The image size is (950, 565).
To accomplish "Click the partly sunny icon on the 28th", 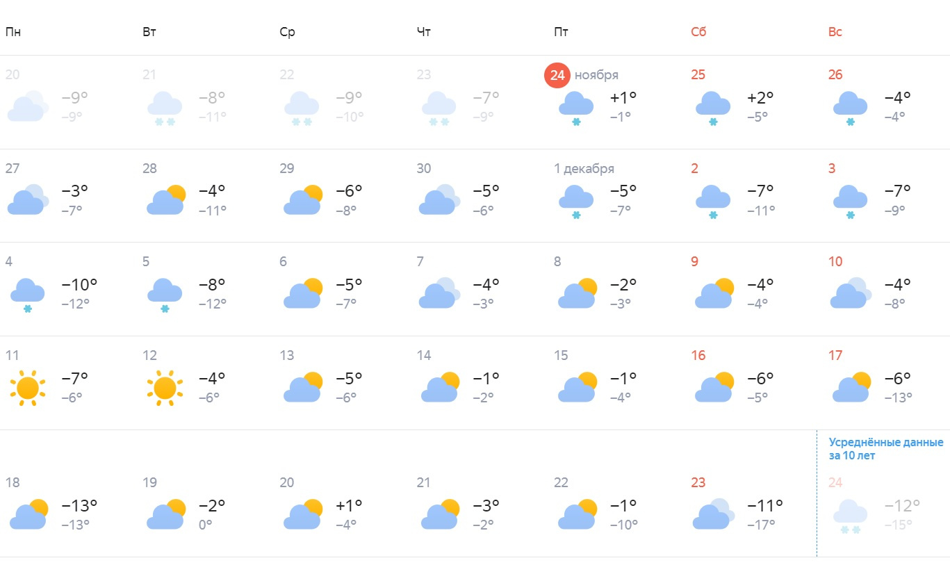I will (165, 201).
